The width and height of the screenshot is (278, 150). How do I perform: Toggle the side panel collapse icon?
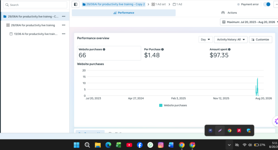[76, 4]
